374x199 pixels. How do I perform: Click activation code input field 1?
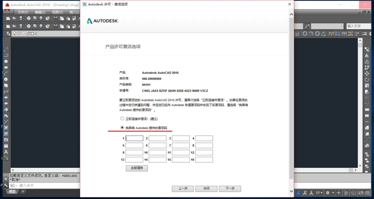134,138
